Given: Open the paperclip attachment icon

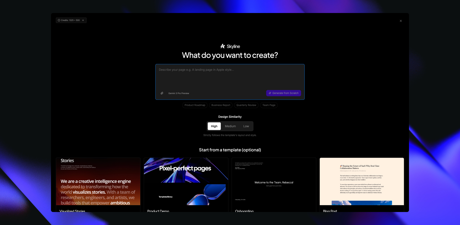Looking at the screenshot, I should point(162,93).
